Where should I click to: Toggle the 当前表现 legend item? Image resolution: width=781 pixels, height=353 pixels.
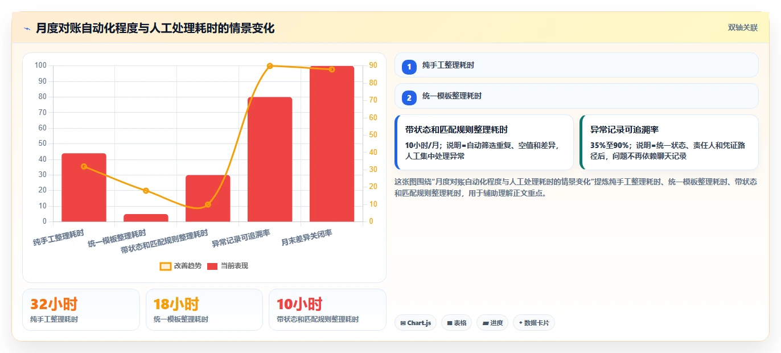228,266
